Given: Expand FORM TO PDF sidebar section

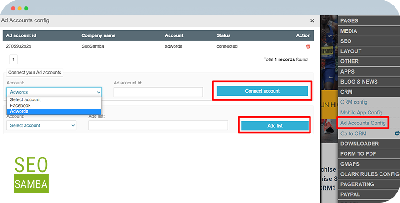Looking at the screenshot, I should coord(369,154).
